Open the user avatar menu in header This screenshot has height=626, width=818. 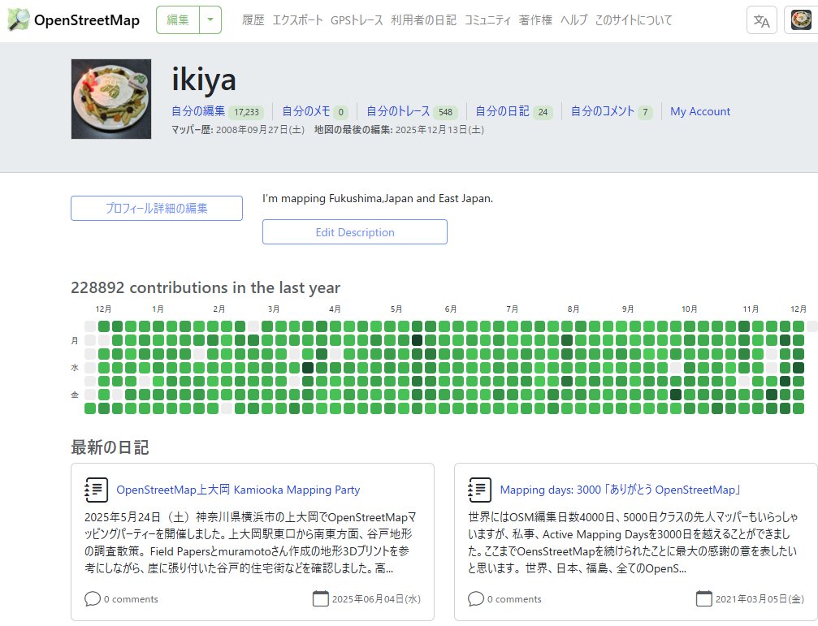tap(801, 20)
